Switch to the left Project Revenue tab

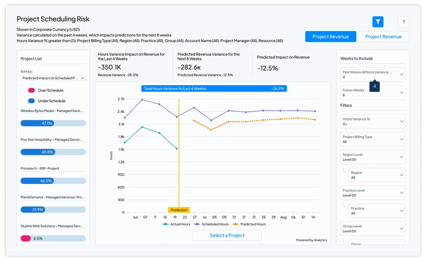pyautogui.click(x=330, y=37)
